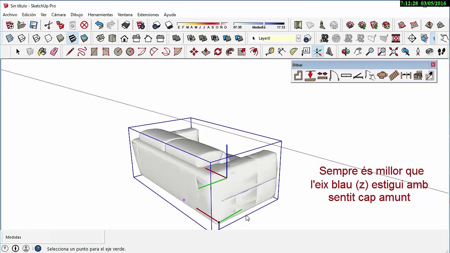Select the Freehand drawing tool
450x253 pixels.
[82, 52]
